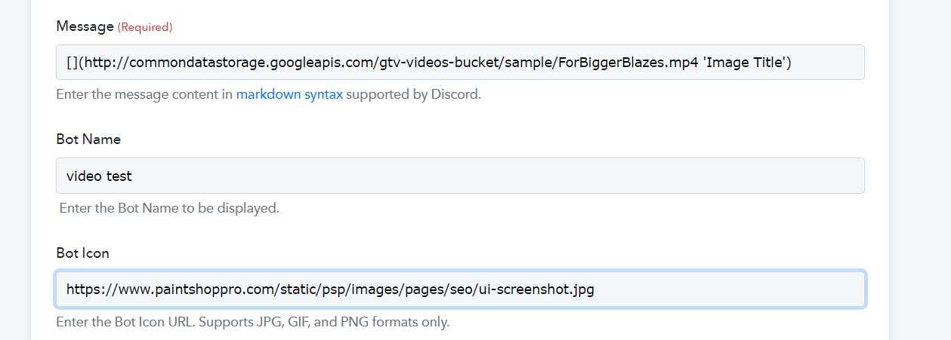The height and width of the screenshot is (340, 951).
Task: Click "video test" text in Bot Name field
Action: tap(99, 176)
